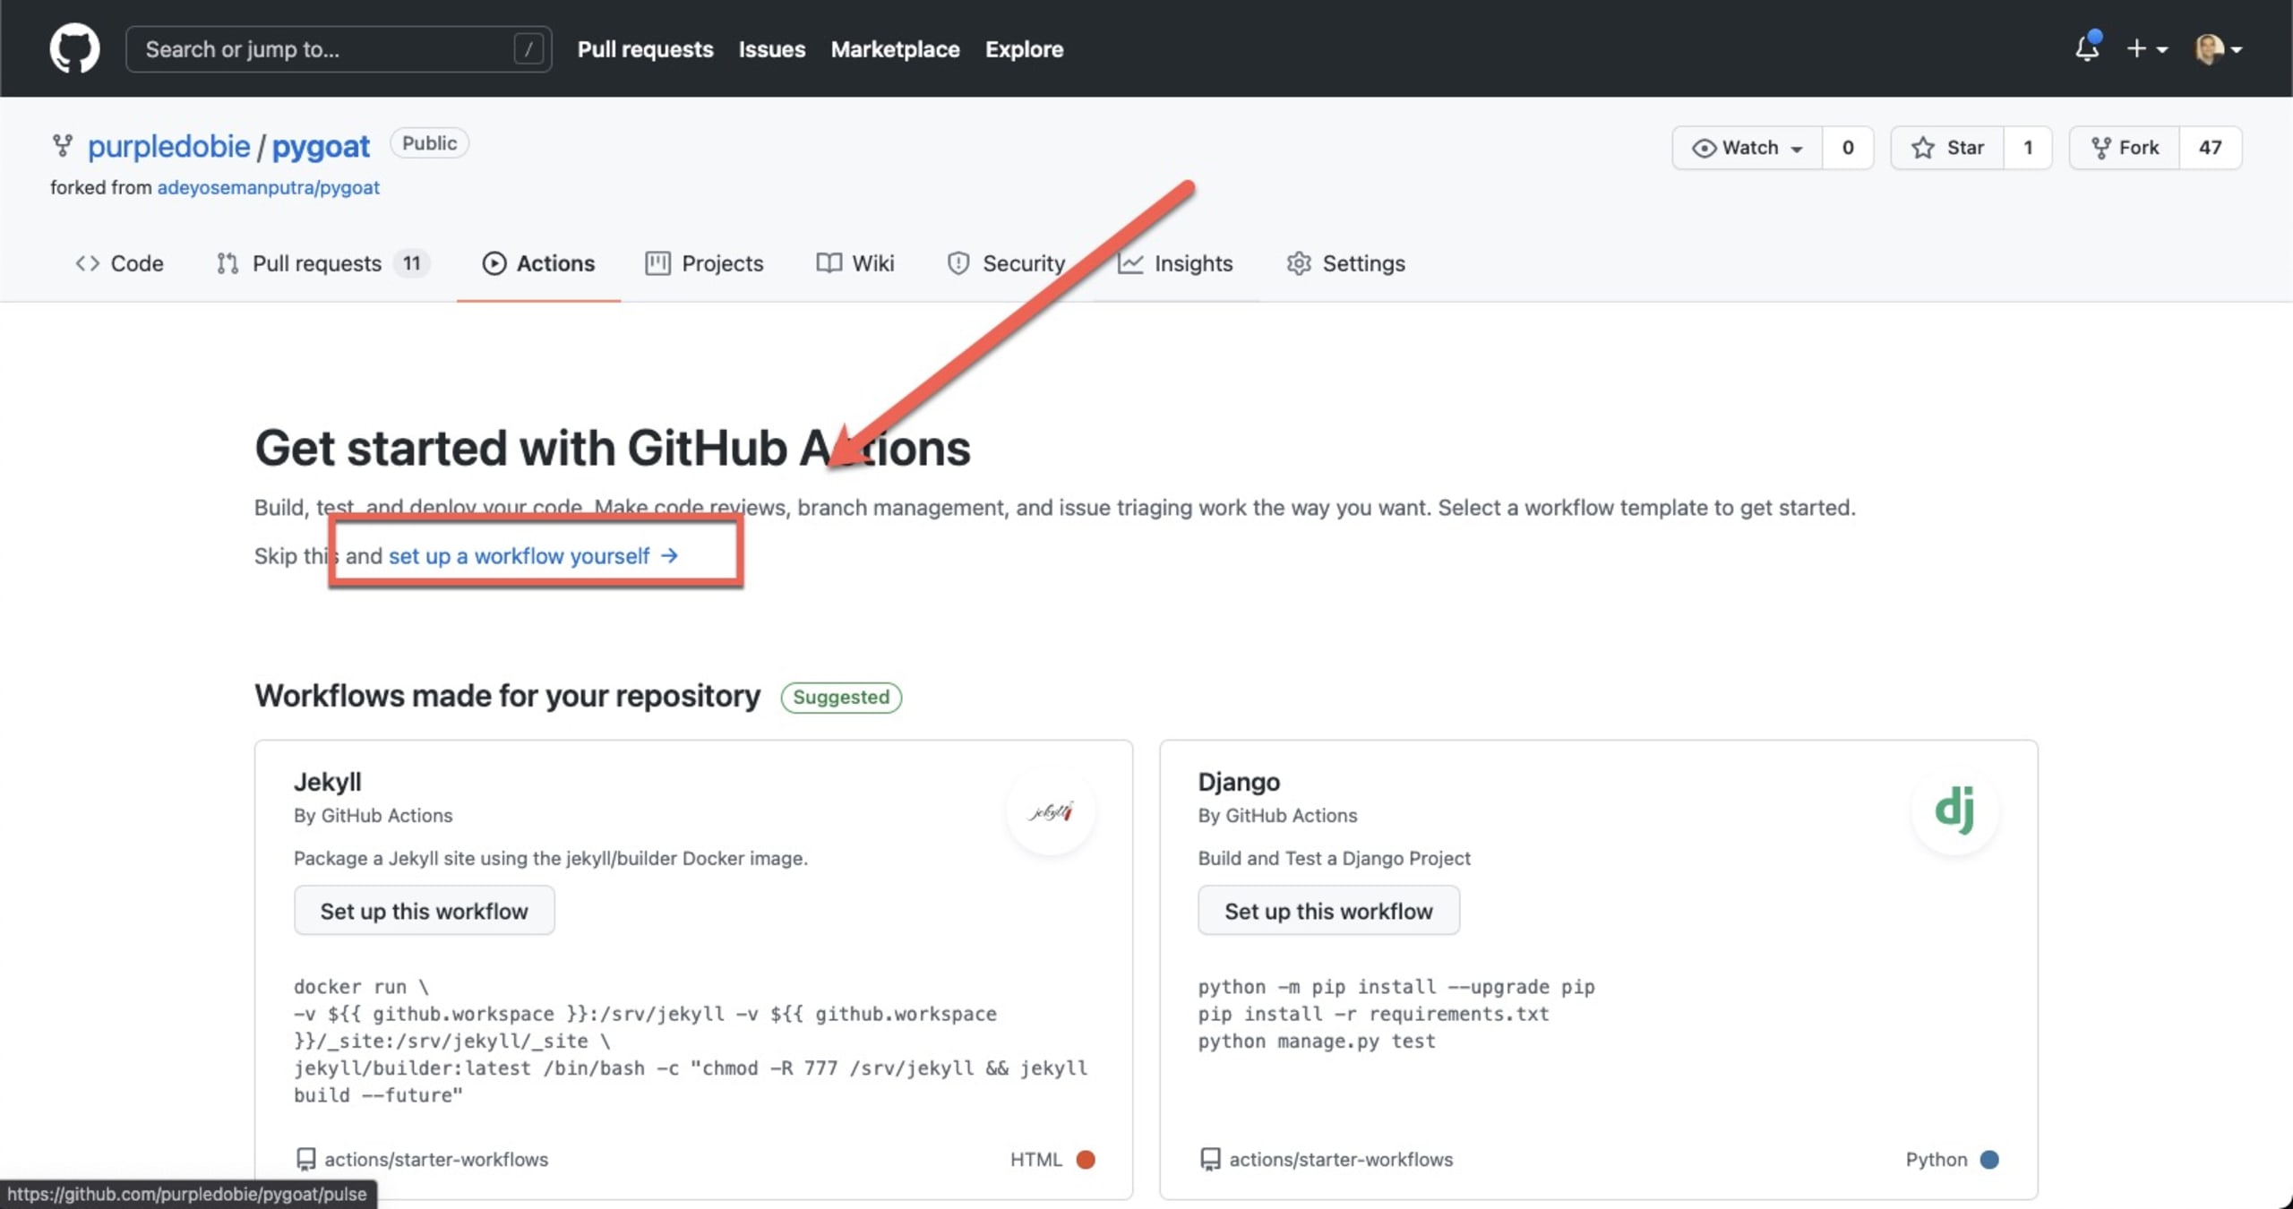The height and width of the screenshot is (1209, 2293).
Task: View stargazers count 1
Action: 2028,148
